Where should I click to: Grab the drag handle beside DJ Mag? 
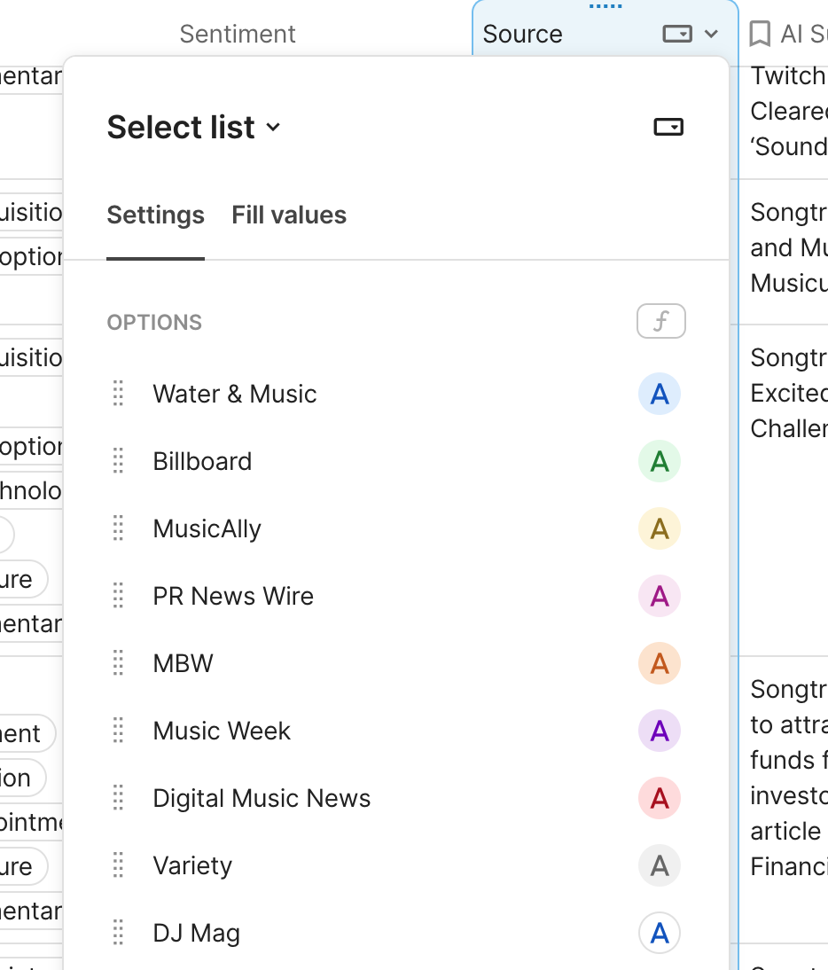[x=118, y=932]
